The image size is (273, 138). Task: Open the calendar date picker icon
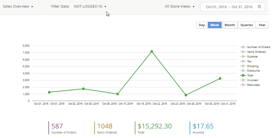[259, 7]
